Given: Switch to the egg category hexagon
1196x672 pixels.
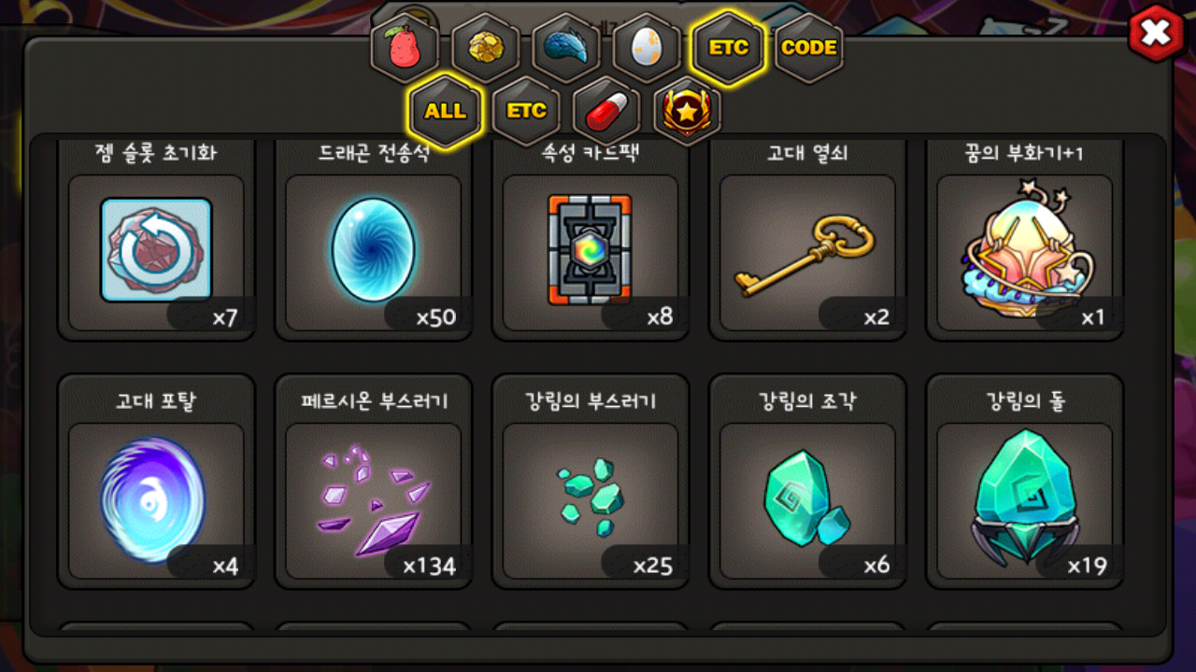Looking at the screenshot, I should click(647, 49).
